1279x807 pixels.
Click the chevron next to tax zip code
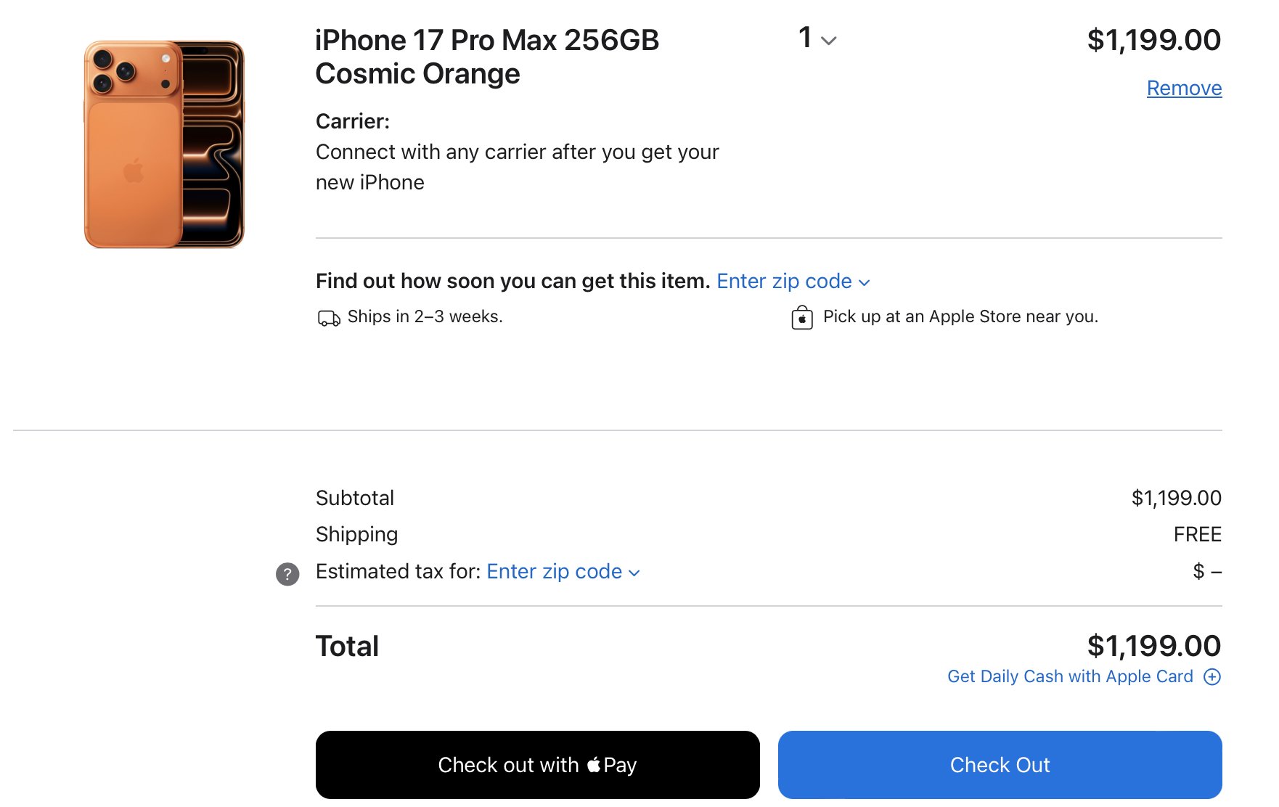[634, 573]
